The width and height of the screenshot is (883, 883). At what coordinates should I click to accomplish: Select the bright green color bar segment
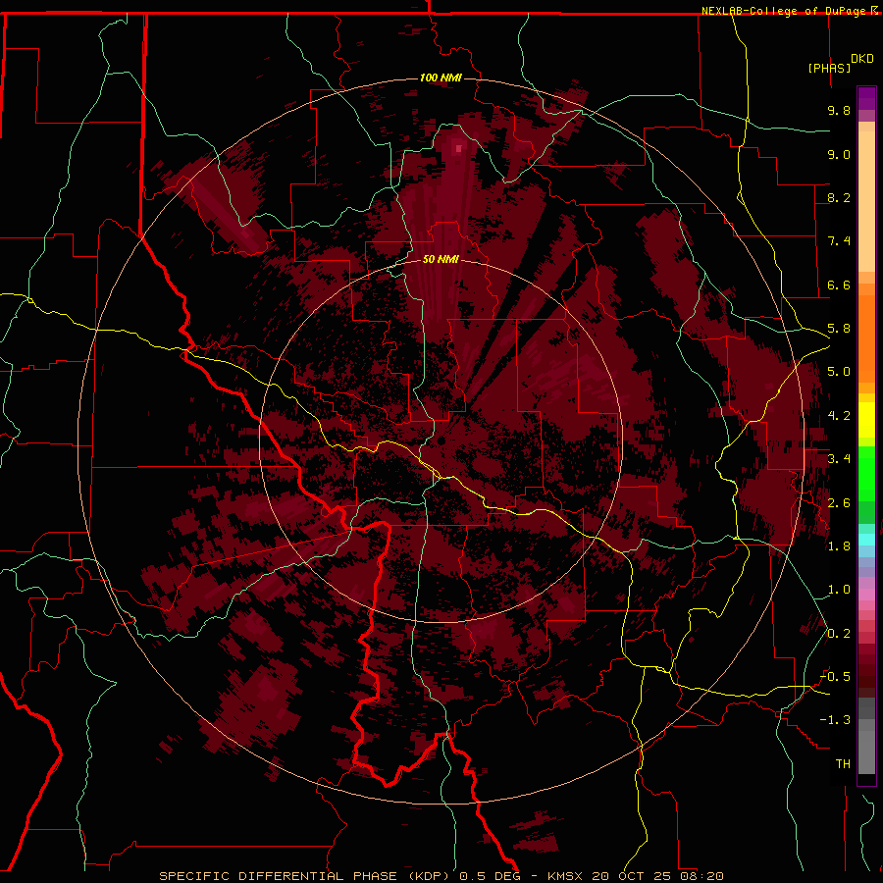pyautogui.click(x=866, y=474)
